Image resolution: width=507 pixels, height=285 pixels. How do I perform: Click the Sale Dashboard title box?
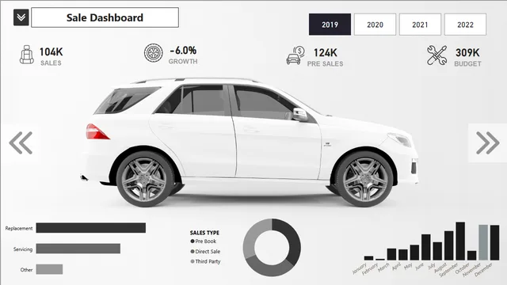pyautogui.click(x=105, y=17)
